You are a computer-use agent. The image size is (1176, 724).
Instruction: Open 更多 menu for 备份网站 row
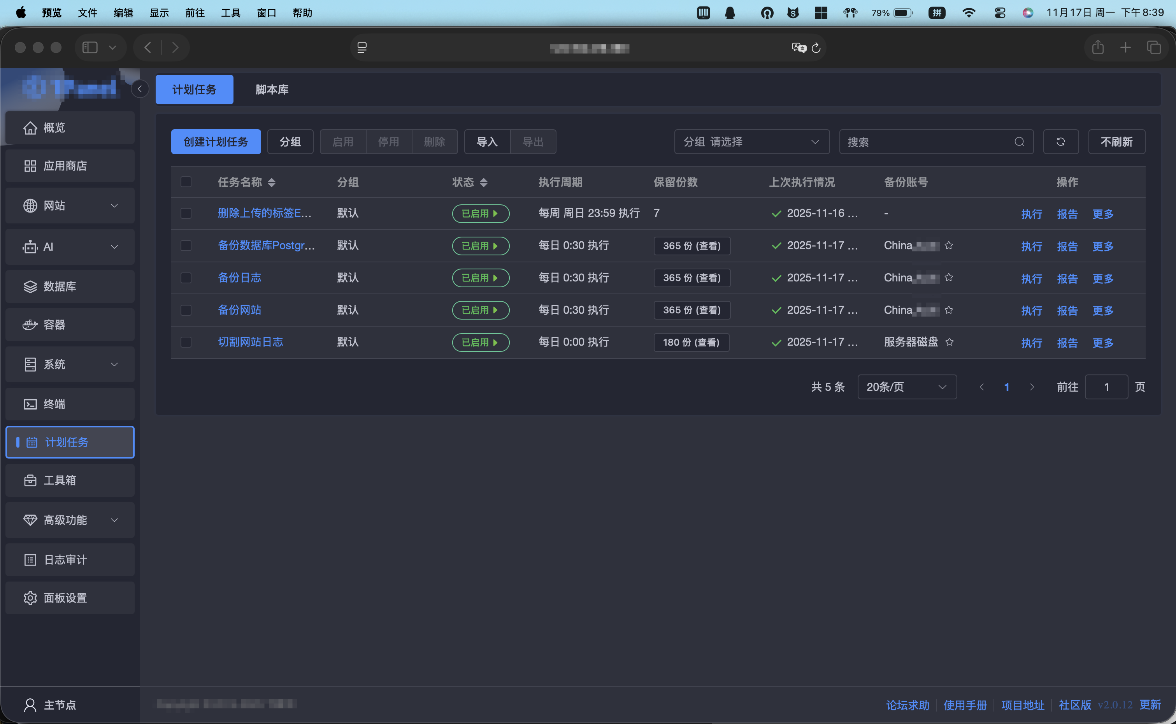click(x=1103, y=310)
